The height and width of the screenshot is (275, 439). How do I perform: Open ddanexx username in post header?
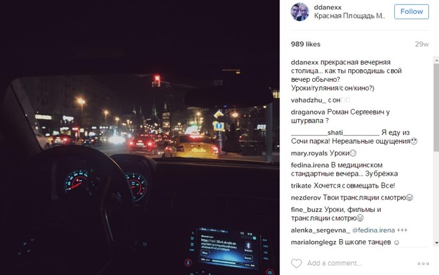pos(328,7)
